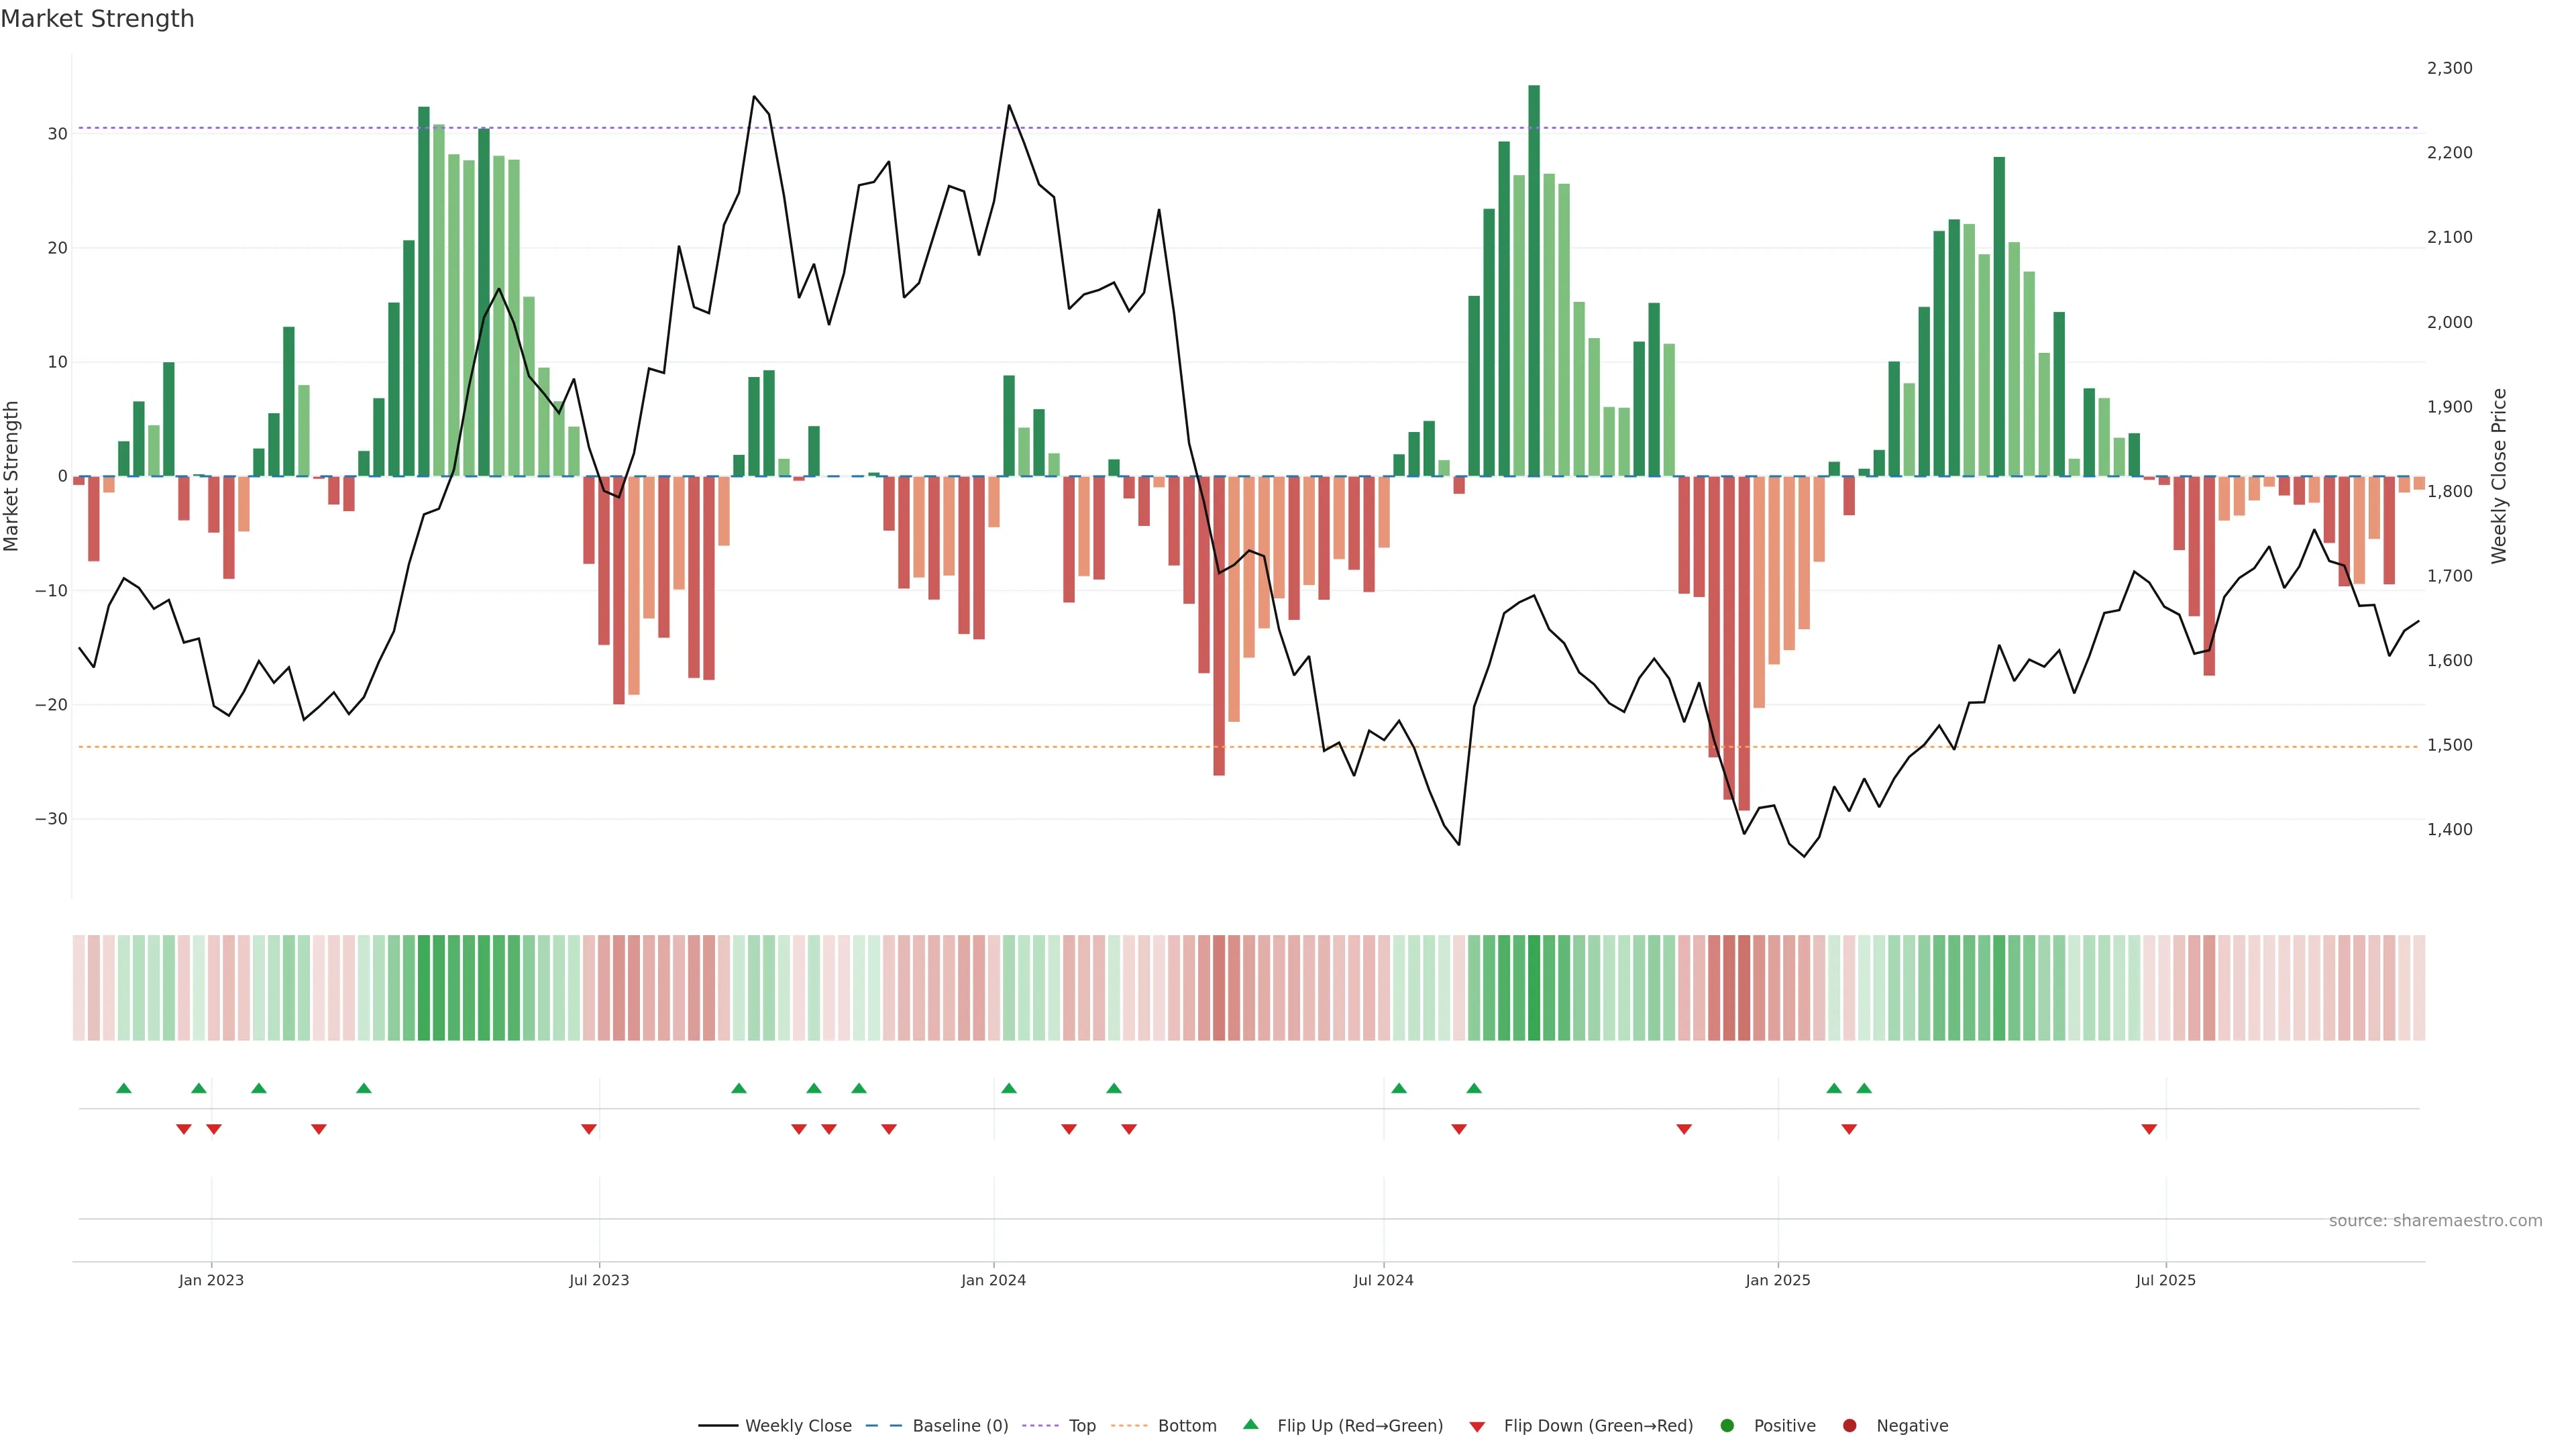Viewport: 2576px width, 1449px height.
Task: Click the green Positive circle legend icon
Action: (x=1727, y=1425)
